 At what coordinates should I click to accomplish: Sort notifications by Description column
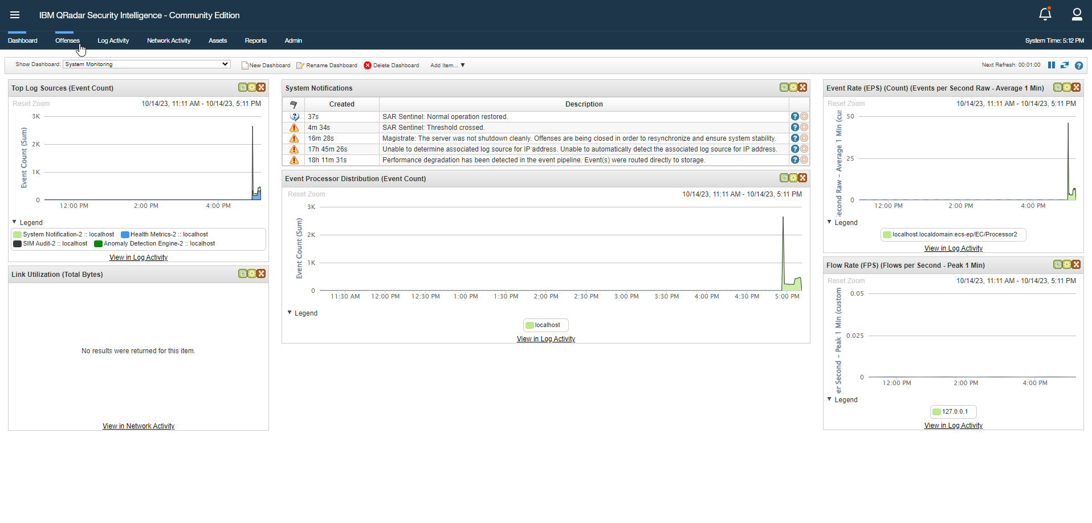point(584,104)
